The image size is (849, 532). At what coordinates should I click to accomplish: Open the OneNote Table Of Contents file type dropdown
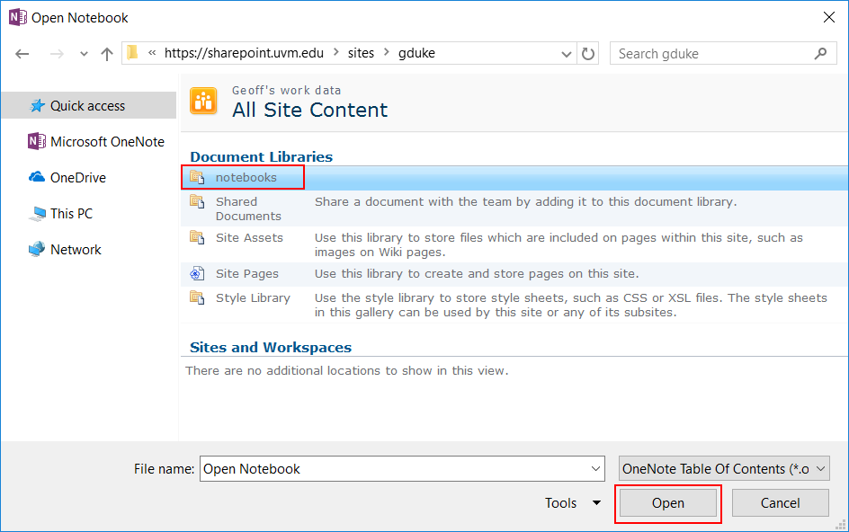[x=724, y=469]
